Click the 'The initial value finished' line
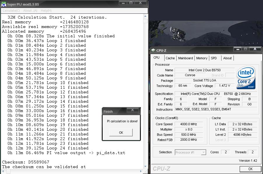Image resolution: width=263 pixels, height=174 pixels. tap(61, 36)
